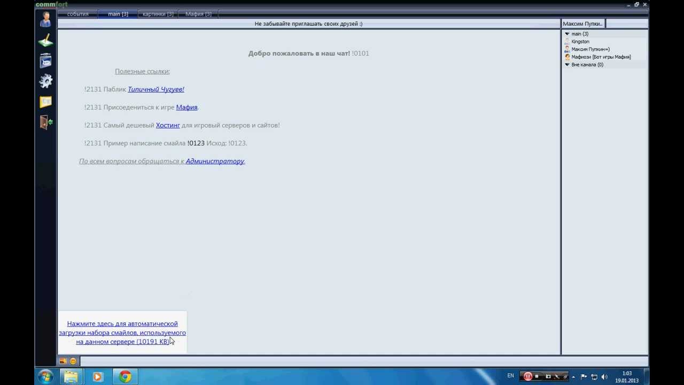684x385 pixels.
Task: Click the welcome text Добро пожаловать в наш чат!
Action: [x=299, y=53]
